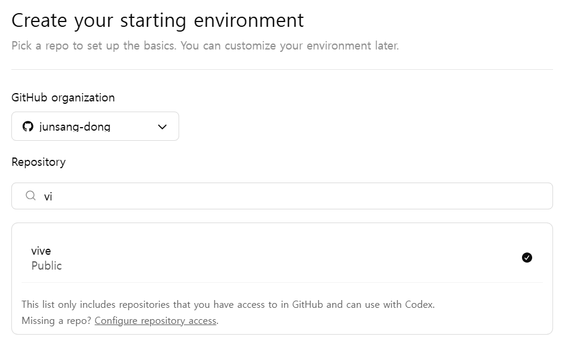The height and width of the screenshot is (346, 565).
Task: Click the GitHub octocat logo icon
Action: point(27,126)
